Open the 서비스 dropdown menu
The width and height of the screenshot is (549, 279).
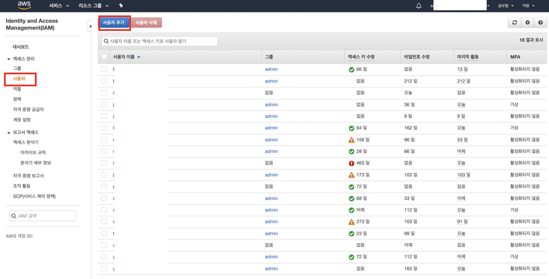(x=59, y=6)
